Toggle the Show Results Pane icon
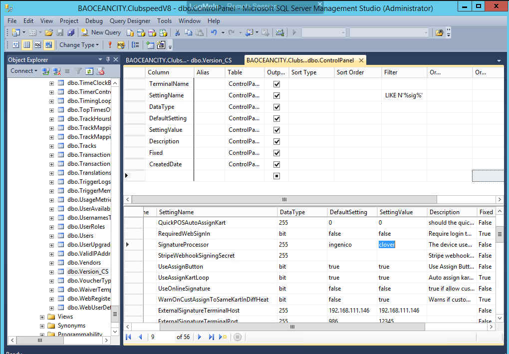This screenshot has width=509, height=354. [48, 45]
